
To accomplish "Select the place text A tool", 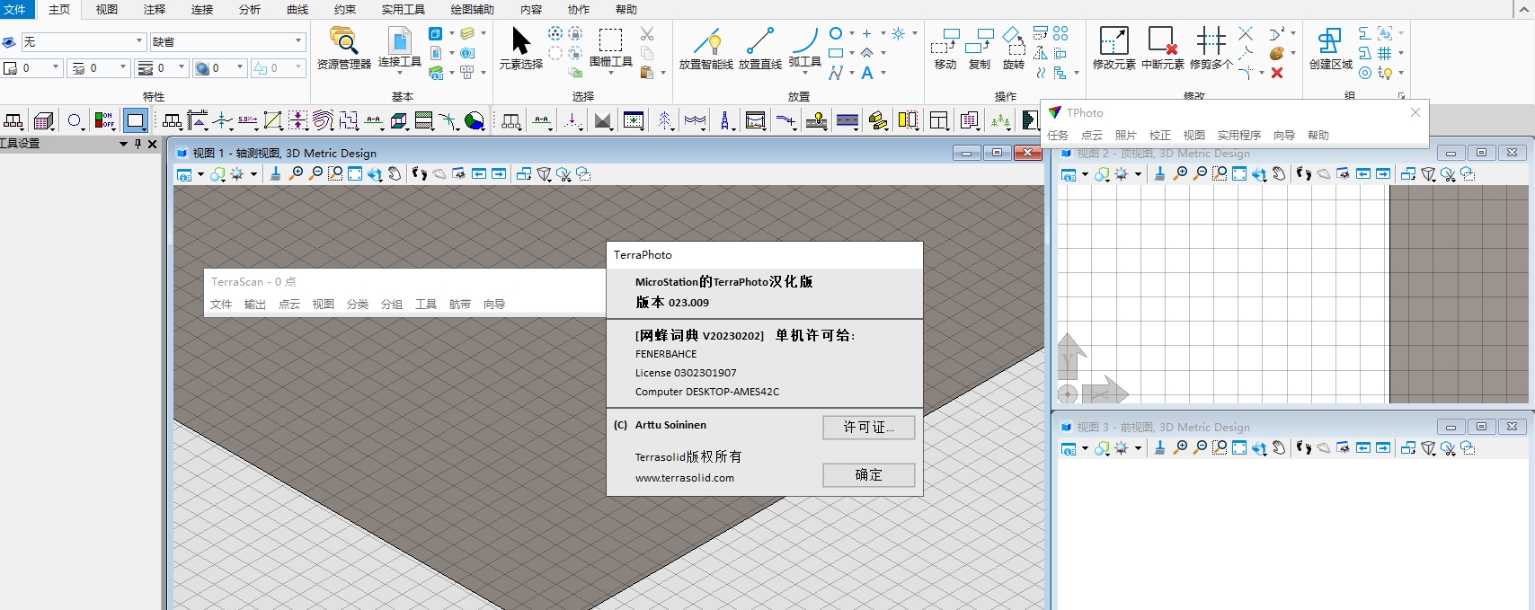I will [x=867, y=73].
